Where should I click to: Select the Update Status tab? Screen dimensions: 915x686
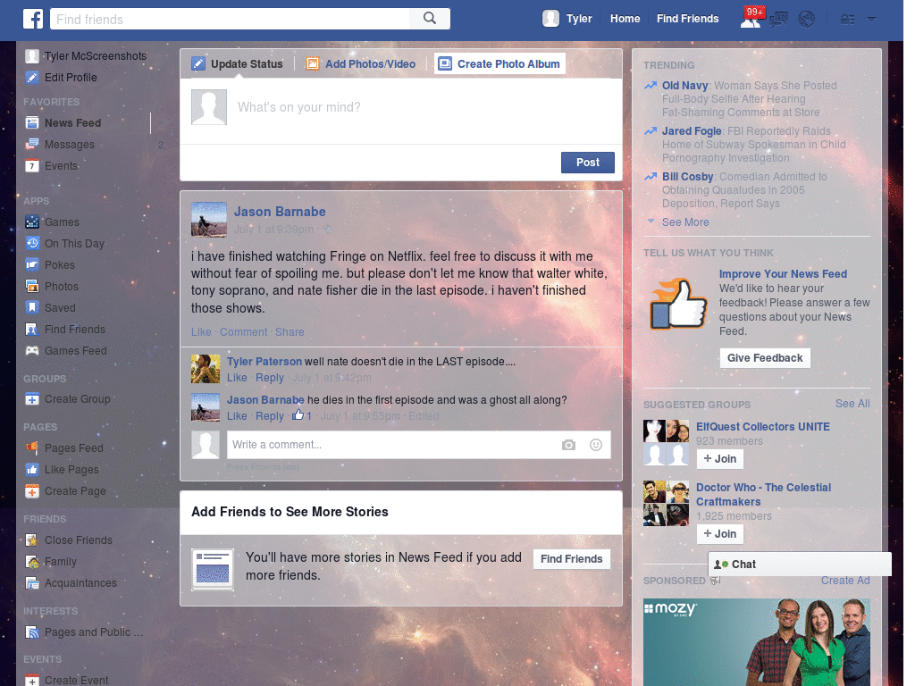coord(238,63)
